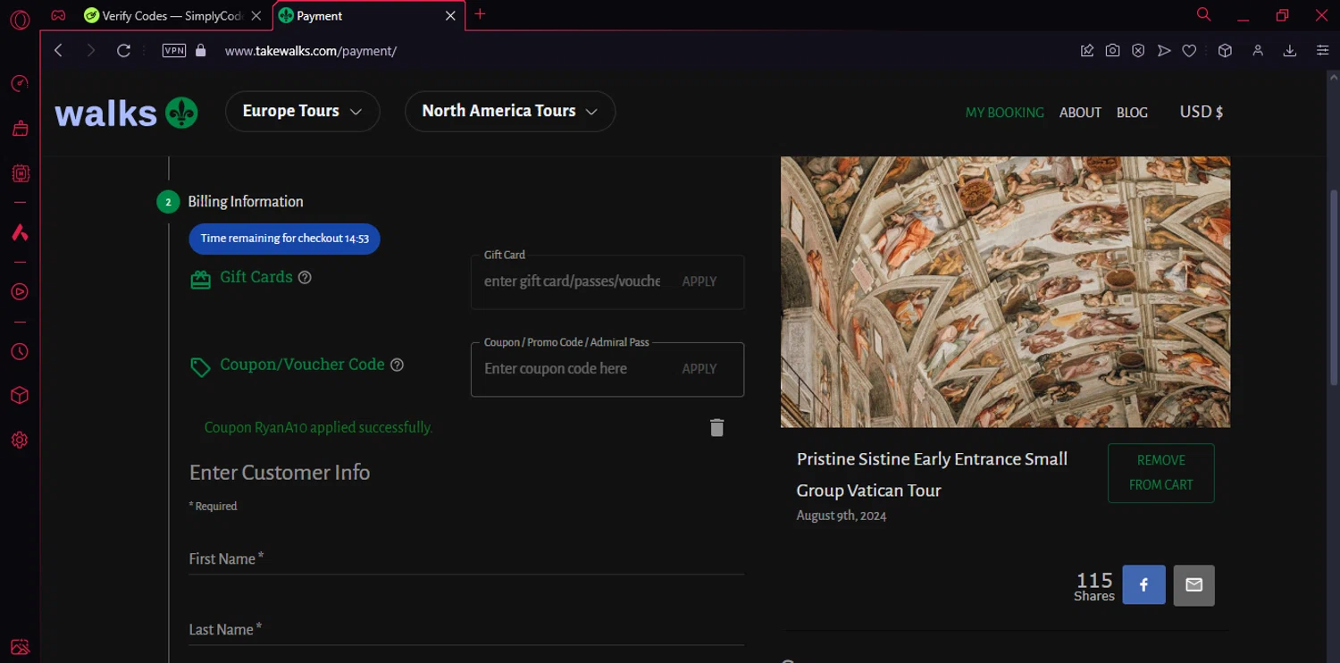The width and height of the screenshot is (1340, 663).
Task: Open Settings gear in sidebar
Action: tap(20, 441)
